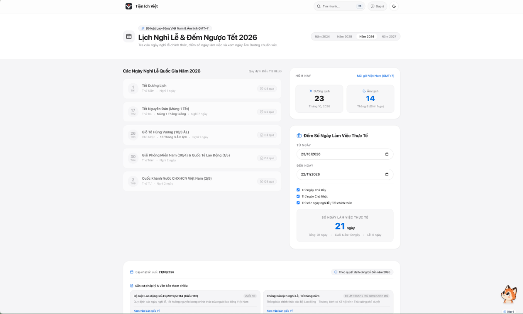523x314 pixels.
Task: Click the fox mascot assistant
Action: [x=508, y=295]
